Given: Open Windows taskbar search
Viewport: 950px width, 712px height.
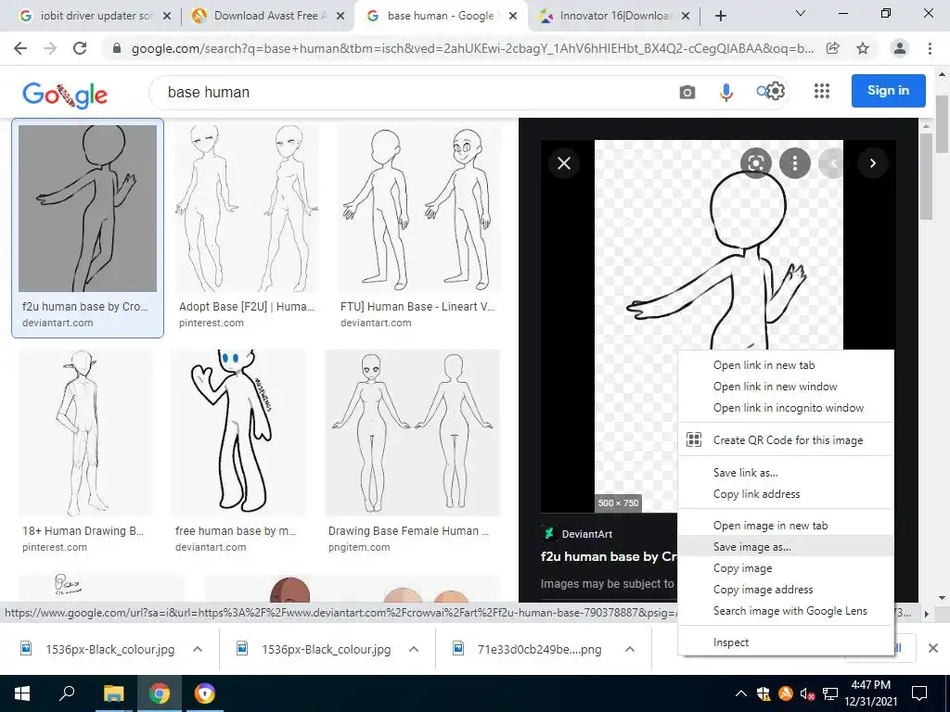Looking at the screenshot, I should pos(67,693).
